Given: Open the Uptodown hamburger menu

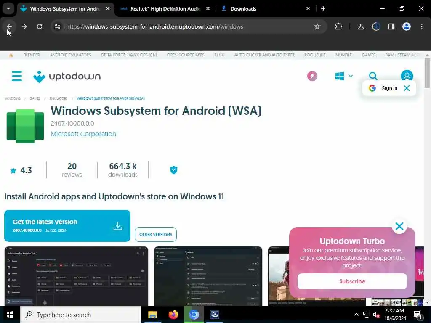Looking at the screenshot, I should click(17, 76).
